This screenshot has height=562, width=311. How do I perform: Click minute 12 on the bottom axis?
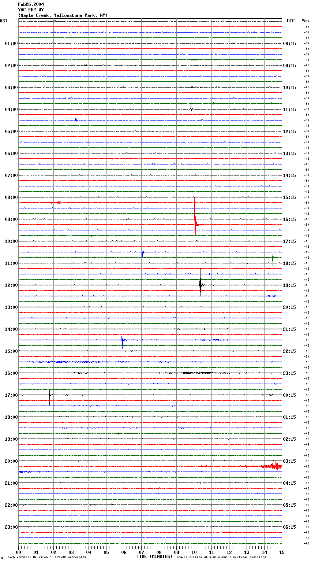[x=229, y=552]
